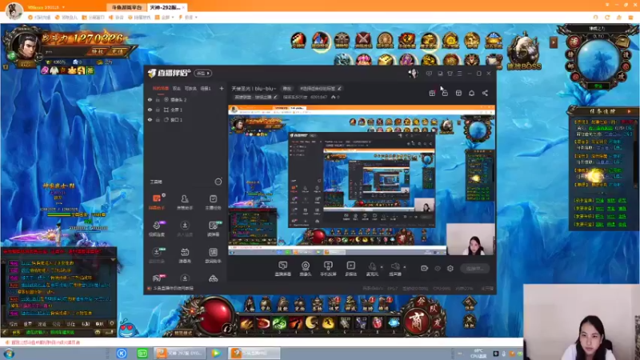Open the 商 shop button in game
The width and height of the screenshot is (640, 360).
[416, 322]
